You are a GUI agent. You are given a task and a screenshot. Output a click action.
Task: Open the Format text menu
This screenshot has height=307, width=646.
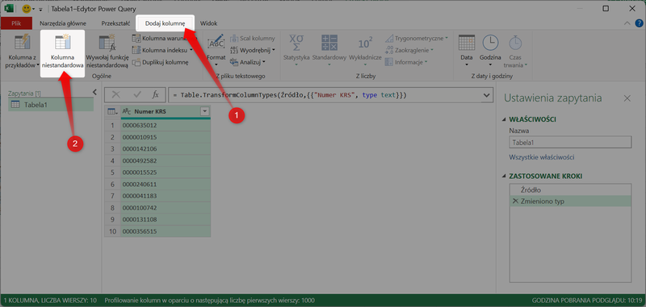coord(216,49)
